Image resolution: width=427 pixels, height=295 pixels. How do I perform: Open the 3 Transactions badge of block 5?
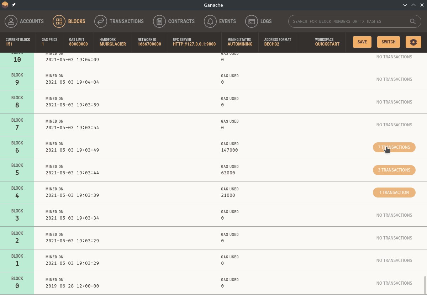pos(394,170)
